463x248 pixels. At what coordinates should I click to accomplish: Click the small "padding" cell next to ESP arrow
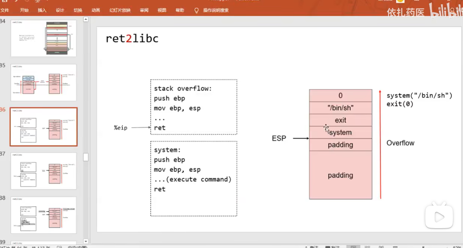point(341,145)
